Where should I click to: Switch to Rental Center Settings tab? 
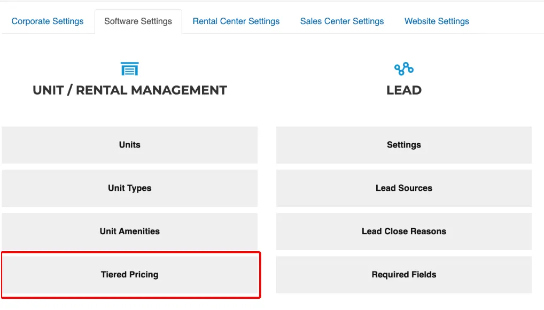236,21
